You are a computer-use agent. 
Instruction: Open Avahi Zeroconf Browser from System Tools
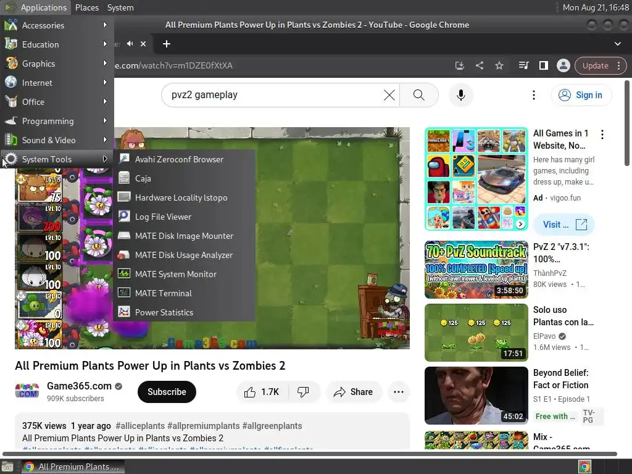(184, 159)
